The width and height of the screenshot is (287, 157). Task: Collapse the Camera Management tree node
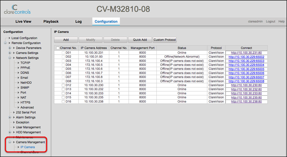(x=10, y=142)
